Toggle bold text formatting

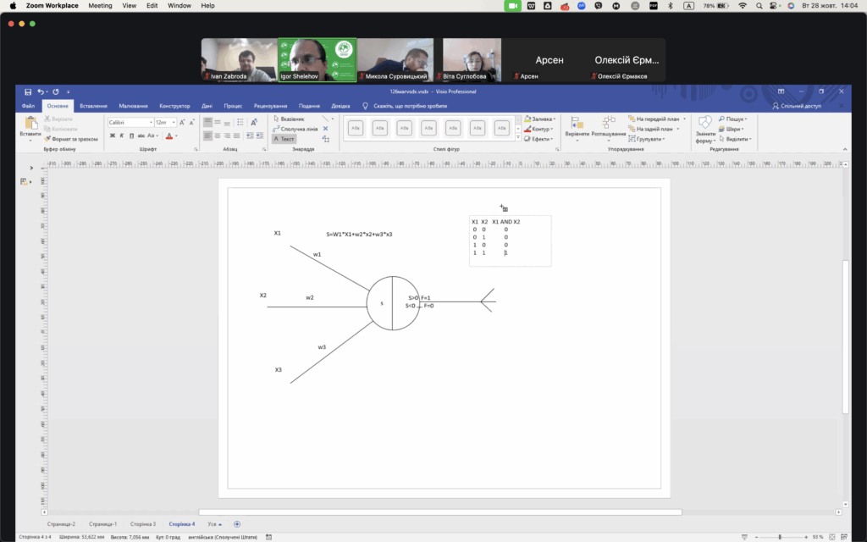[112, 135]
